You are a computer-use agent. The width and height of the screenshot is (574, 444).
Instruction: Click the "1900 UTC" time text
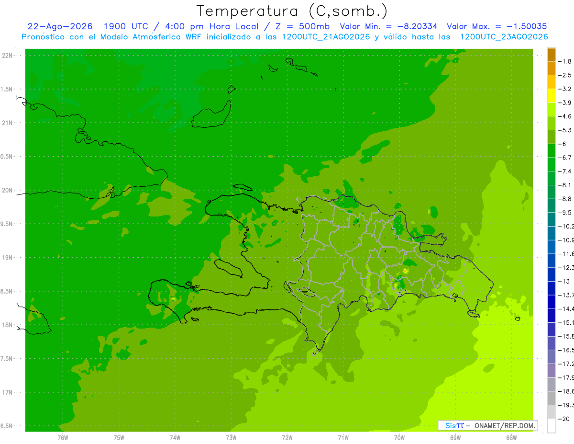coord(126,26)
